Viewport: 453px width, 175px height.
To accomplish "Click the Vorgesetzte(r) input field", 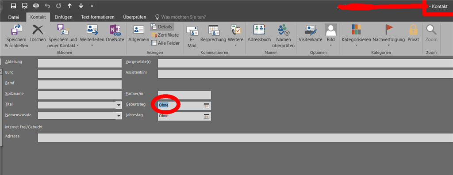I will pos(305,63).
